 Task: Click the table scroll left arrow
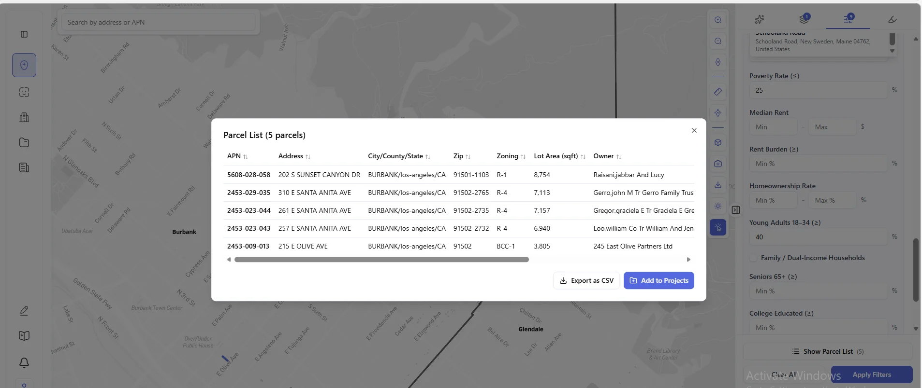(229, 260)
